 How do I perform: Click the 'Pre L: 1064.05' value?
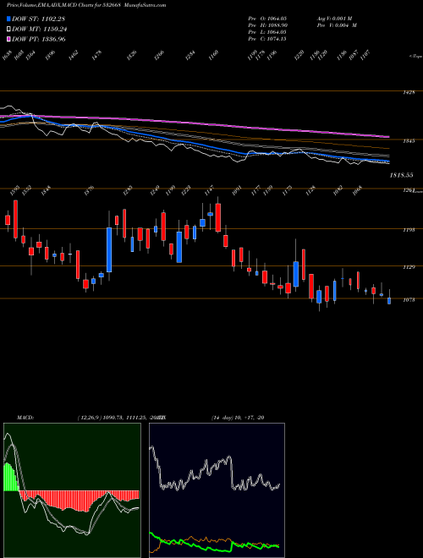[267, 31]
